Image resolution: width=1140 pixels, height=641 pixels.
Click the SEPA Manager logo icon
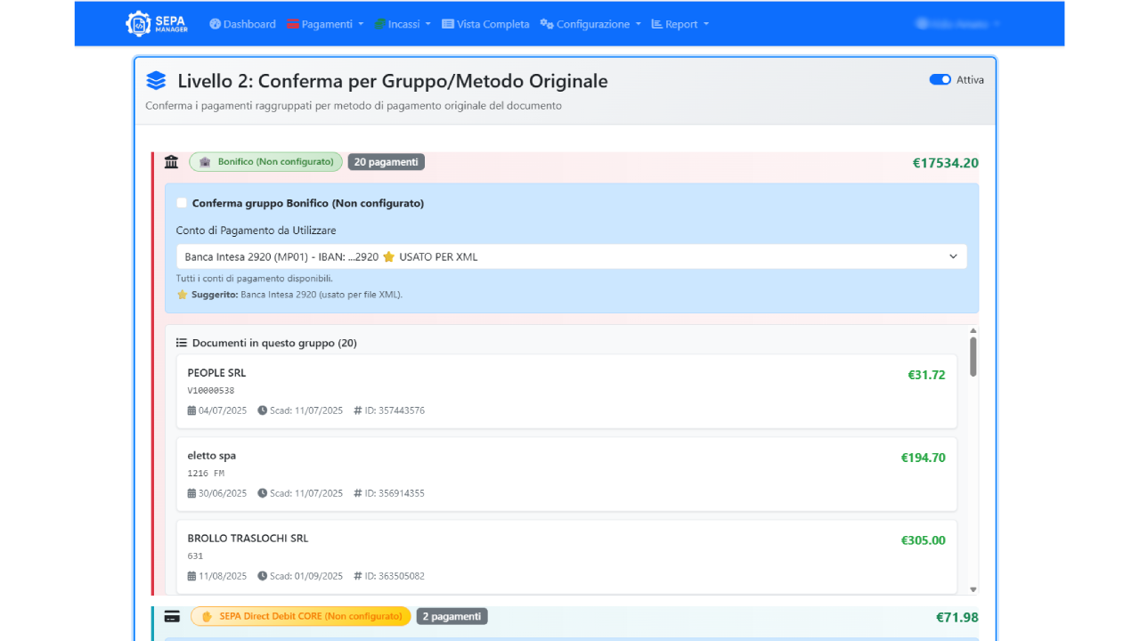tap(139, 24)
